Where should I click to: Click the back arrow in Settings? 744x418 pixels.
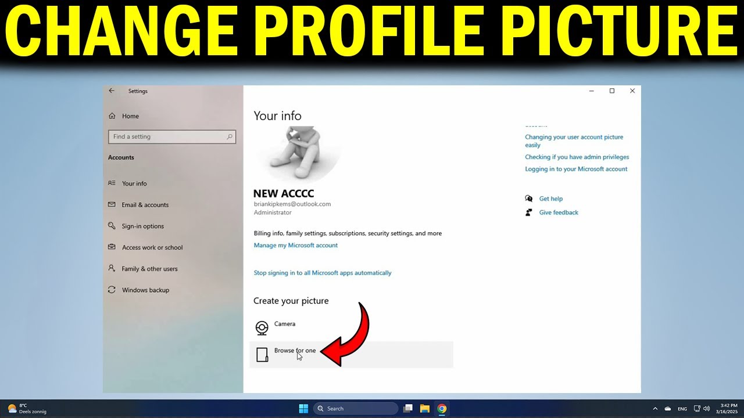click(112, 91)
